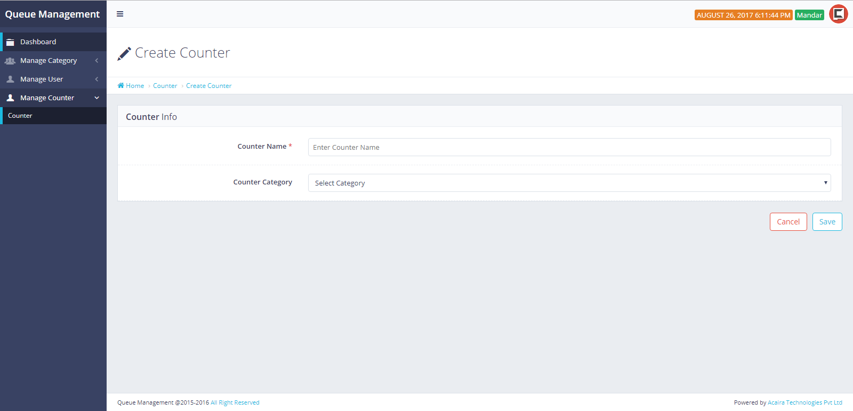Expand the Manage User chevron
853x411 pixels.
click(96, 79)
